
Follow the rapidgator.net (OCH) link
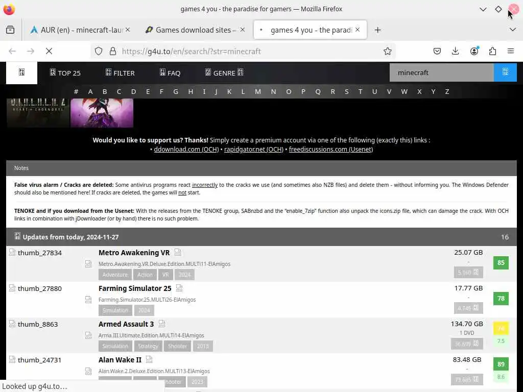click(253, 150)
